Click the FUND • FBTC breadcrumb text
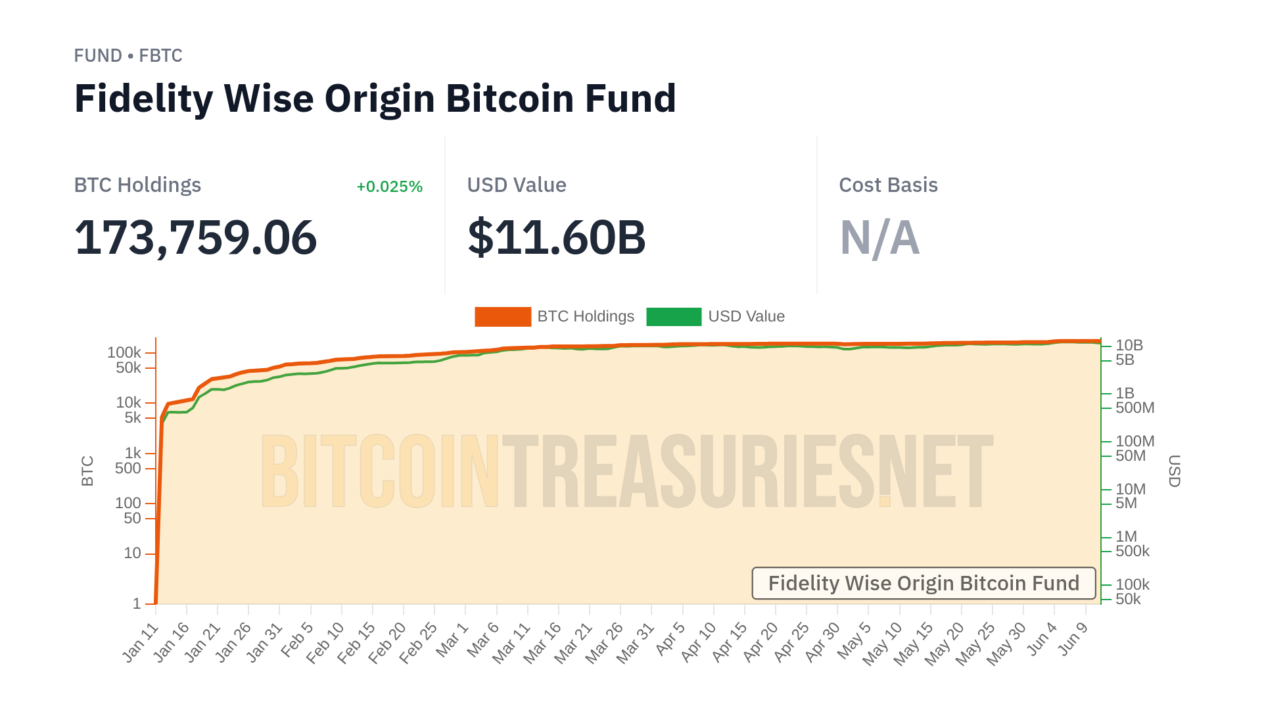The image size is (1262, 710). (128, 56)
